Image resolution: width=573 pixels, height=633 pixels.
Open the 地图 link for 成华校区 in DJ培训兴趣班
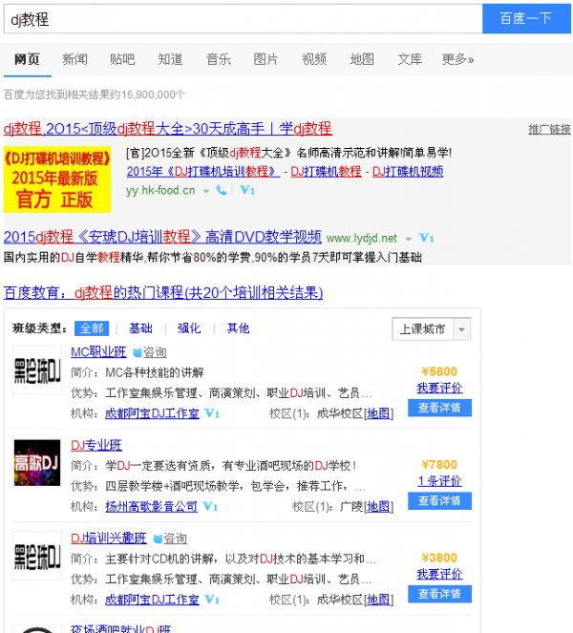(378, 600)
